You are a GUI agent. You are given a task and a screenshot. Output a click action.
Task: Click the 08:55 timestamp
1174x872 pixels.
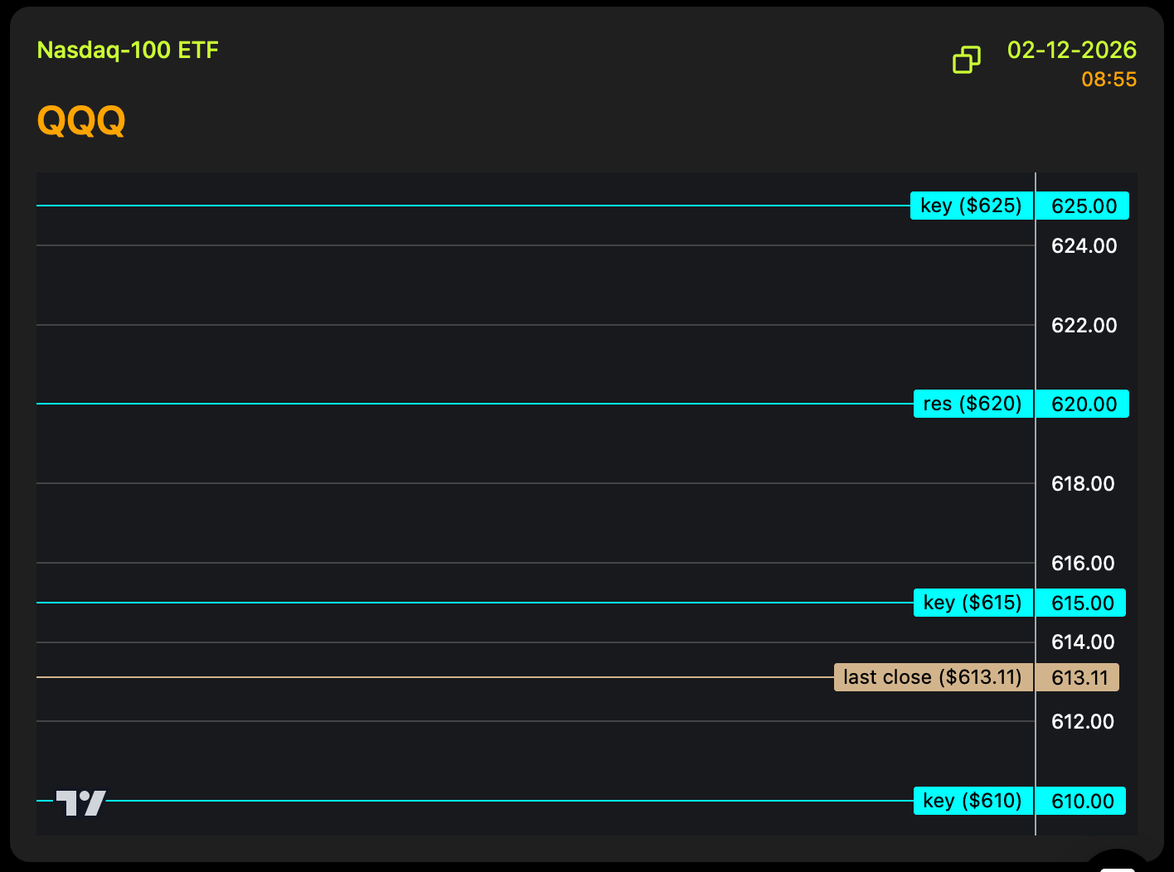[1109, 80]
